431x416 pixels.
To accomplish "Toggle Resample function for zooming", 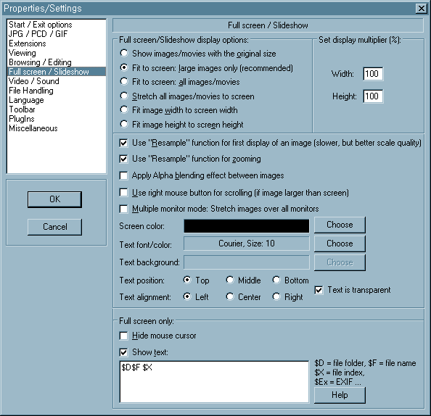I will coord(123,159).
